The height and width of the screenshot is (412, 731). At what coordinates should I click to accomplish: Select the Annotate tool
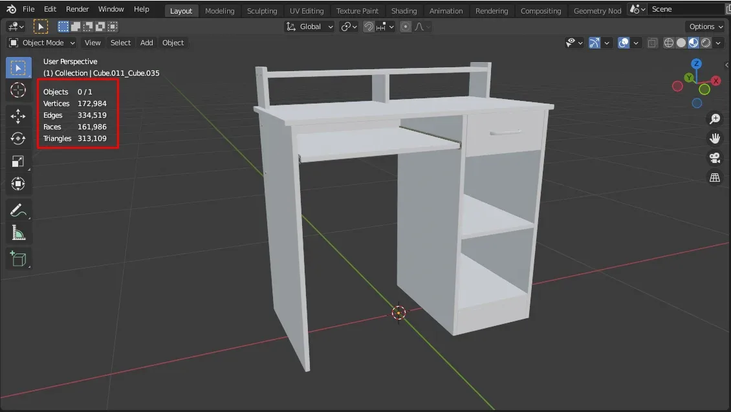18,209
